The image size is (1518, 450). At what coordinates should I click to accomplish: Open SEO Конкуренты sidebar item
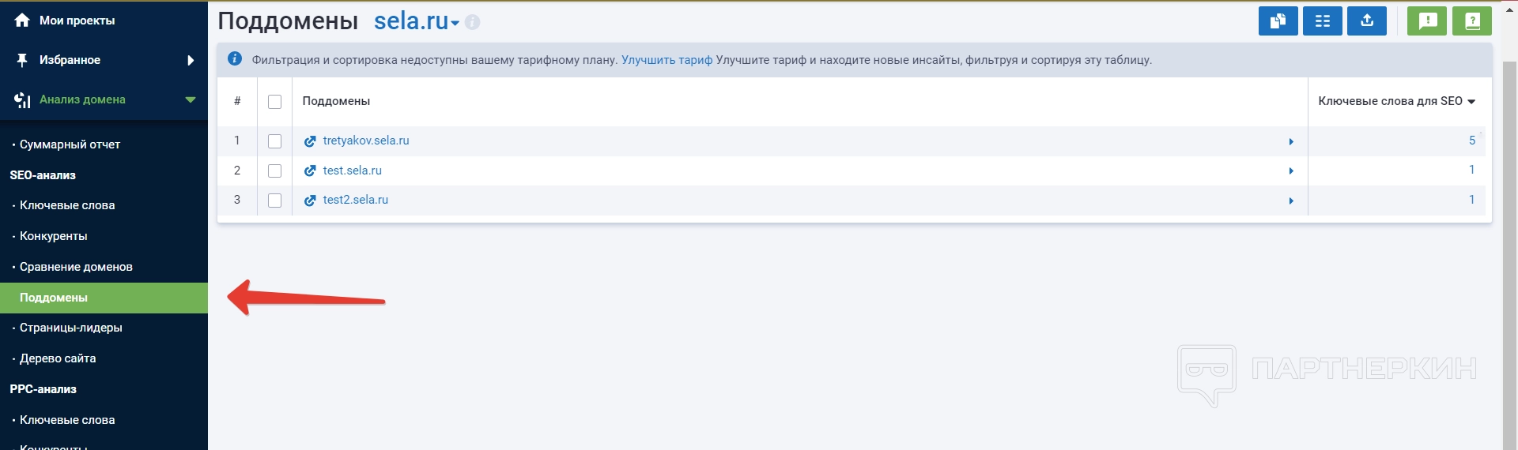pos(53,236)
